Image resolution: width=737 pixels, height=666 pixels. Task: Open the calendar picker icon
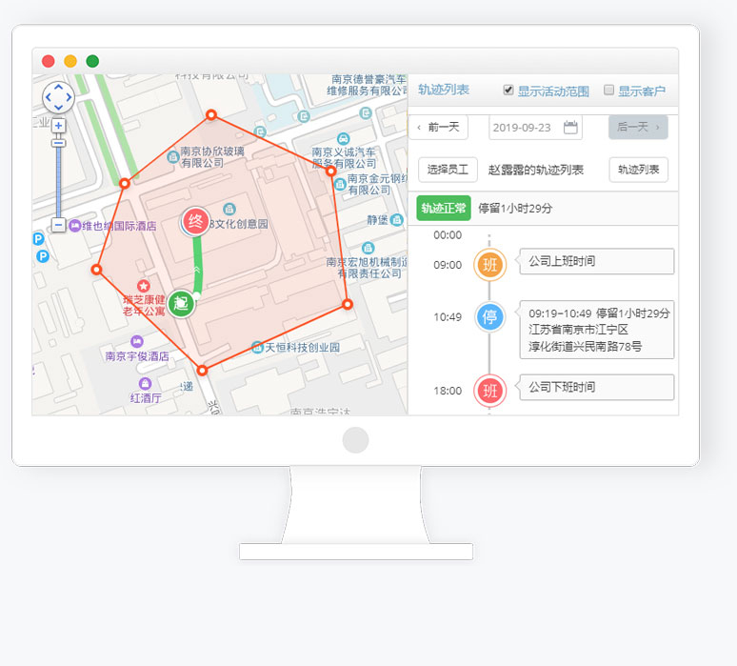click(570, 127)
